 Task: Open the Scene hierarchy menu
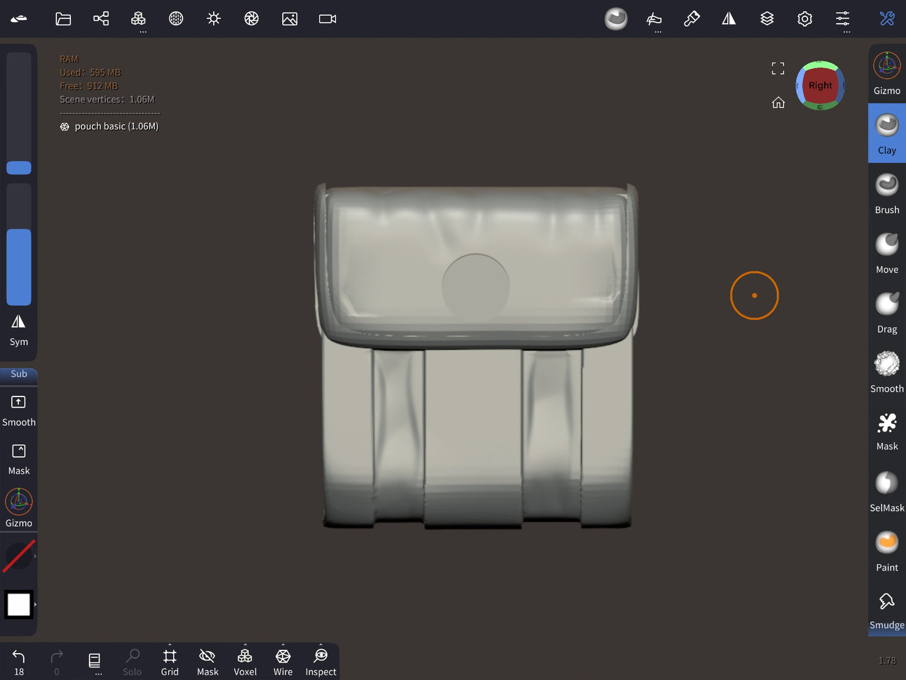(x=101, y=19)
